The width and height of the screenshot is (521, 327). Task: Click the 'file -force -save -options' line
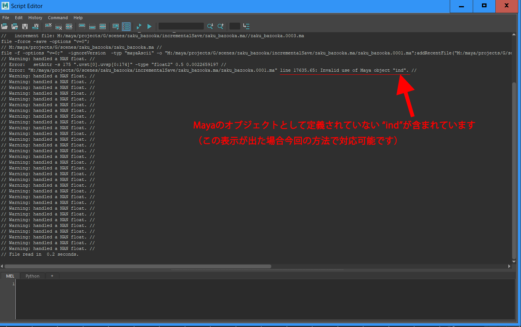pos(45,41)
